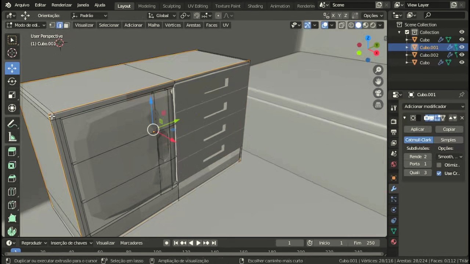Open the Material properties tab
Screen dimensions: 470x264
tap(394, 242)
